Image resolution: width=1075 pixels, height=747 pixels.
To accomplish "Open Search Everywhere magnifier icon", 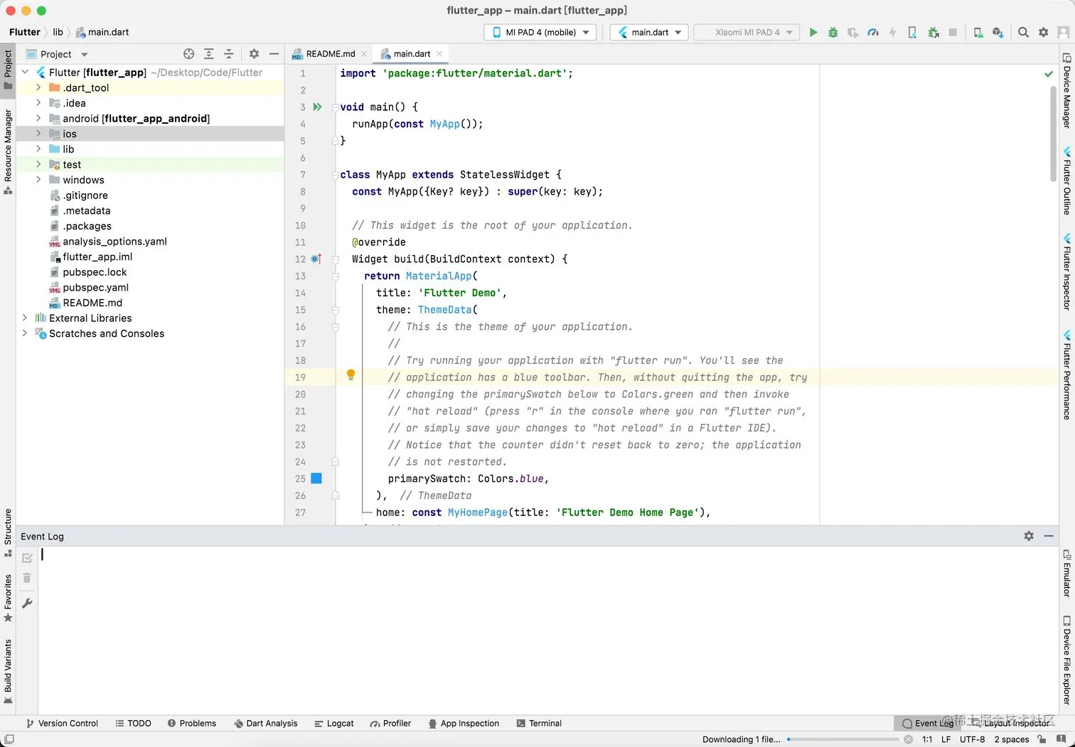I will [x=1023, y=32].
